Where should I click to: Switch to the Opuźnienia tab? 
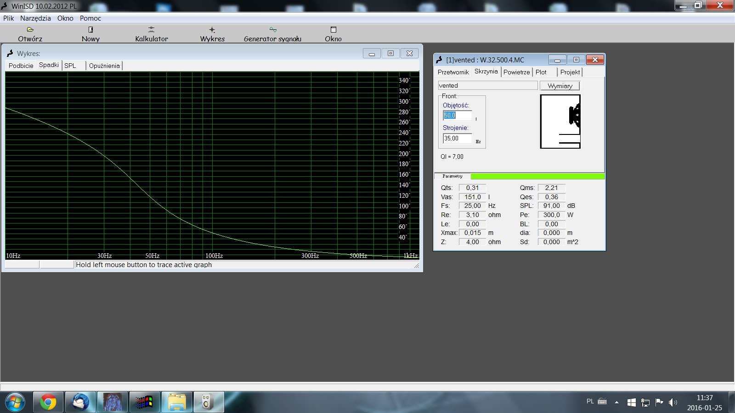click(x=104, y=66)
